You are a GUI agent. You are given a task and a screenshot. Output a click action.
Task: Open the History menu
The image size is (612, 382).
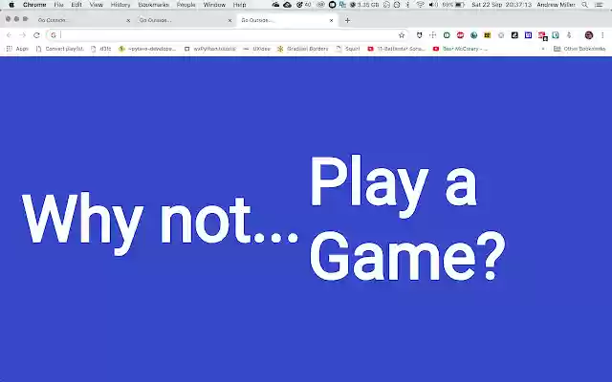point(120,5)
